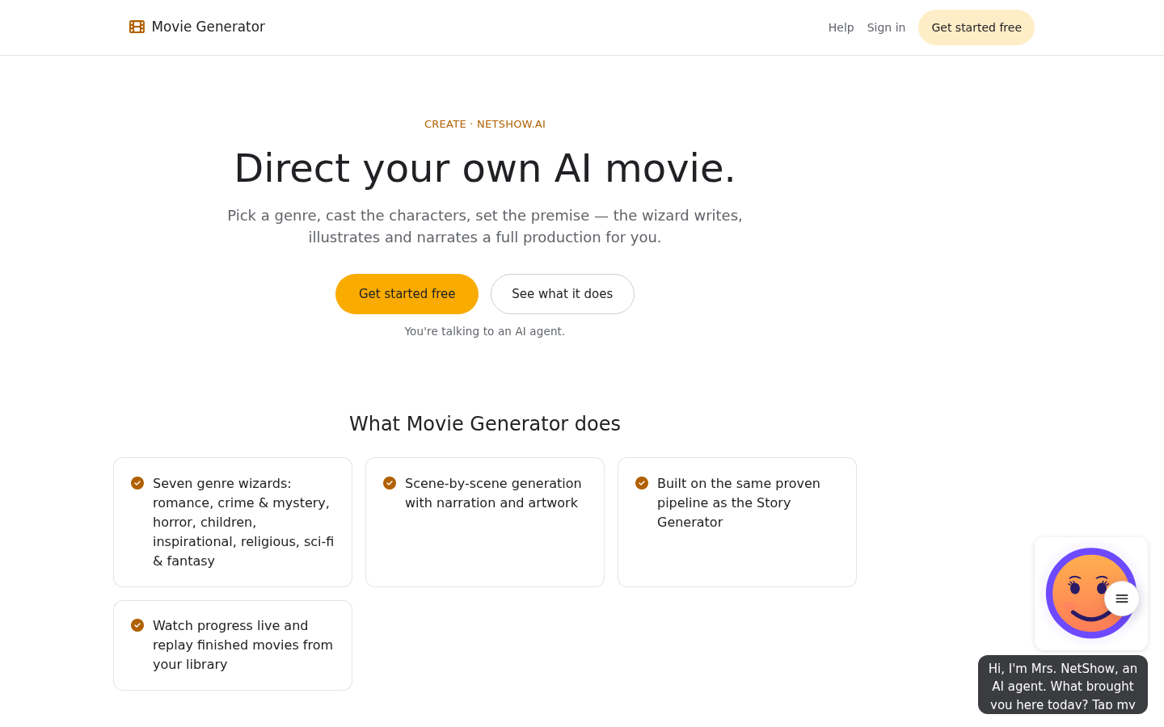Select the Scene-by-scene generation card text
This screenshot has height=727, width=1164.
click(x=493, y=493)
